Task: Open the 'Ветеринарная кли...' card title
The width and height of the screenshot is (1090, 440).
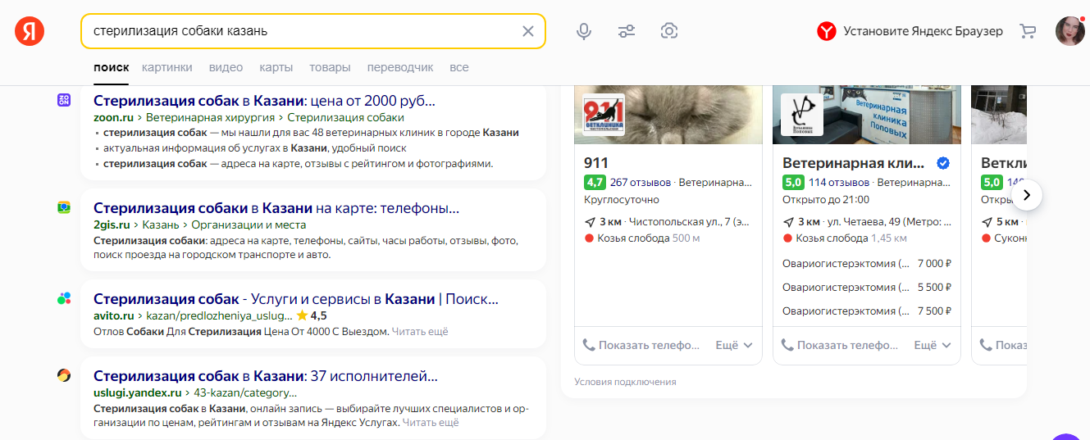Action: (x=854, y=163)
